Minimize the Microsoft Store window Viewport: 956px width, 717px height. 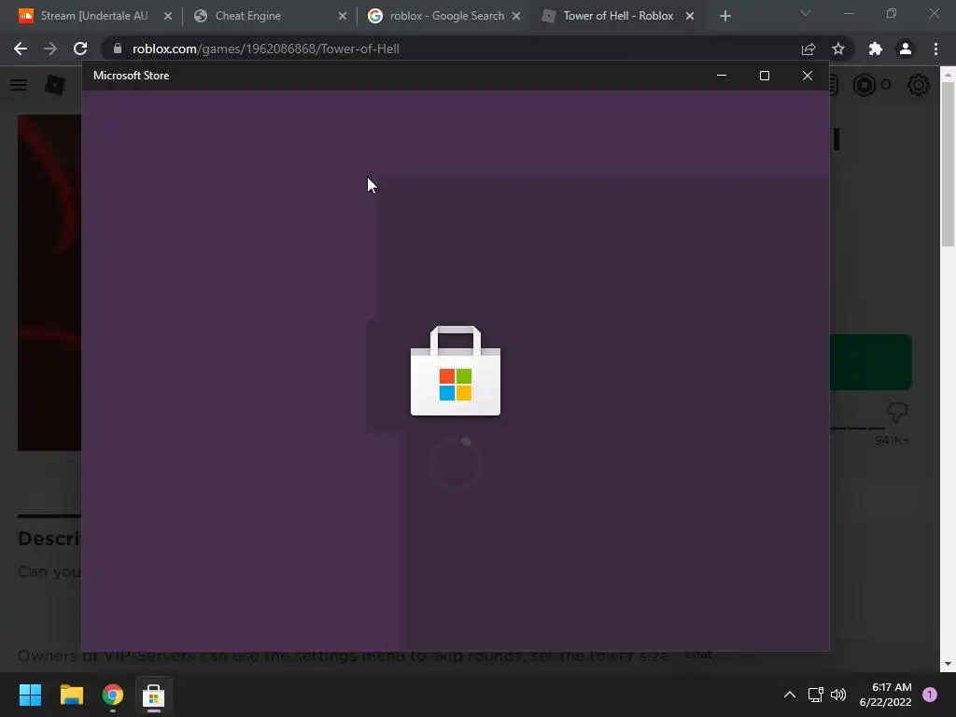coord(722,76)
